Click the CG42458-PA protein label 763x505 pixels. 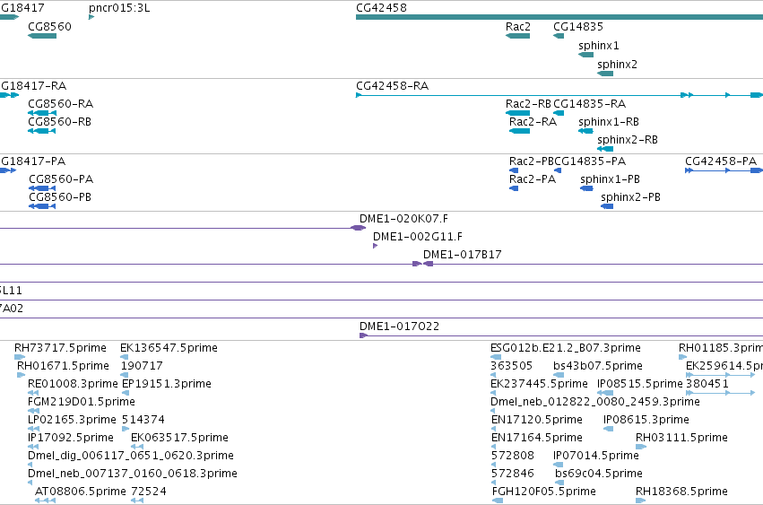pos(721,161)
